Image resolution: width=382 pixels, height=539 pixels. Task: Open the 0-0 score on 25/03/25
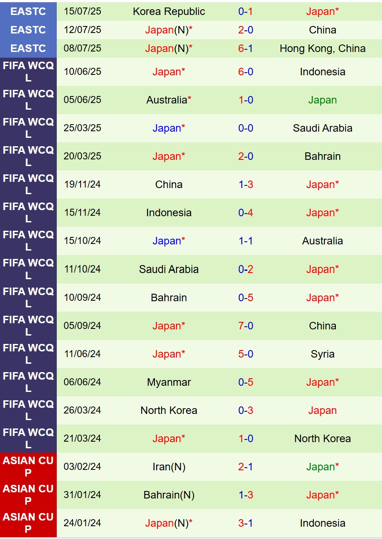(x=246, y=128)
